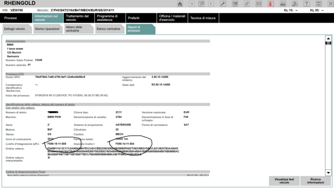Image resolution: width=334 pixels, height=188 pixels.
Task: Click the Visualizza test veicolo button
Action: coord(284,181)
